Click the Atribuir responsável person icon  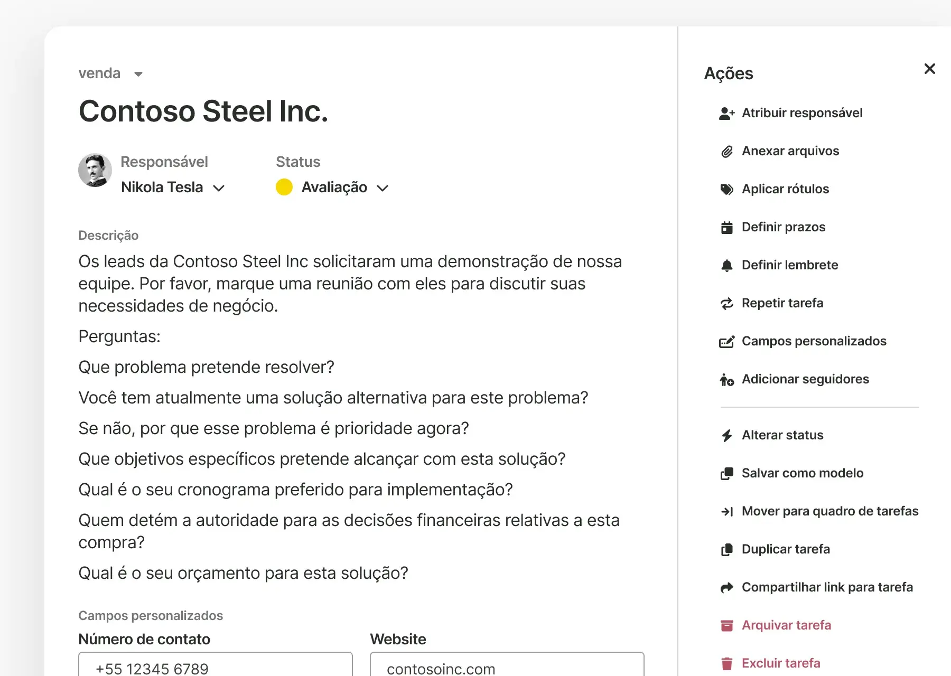tap(727, 114)
